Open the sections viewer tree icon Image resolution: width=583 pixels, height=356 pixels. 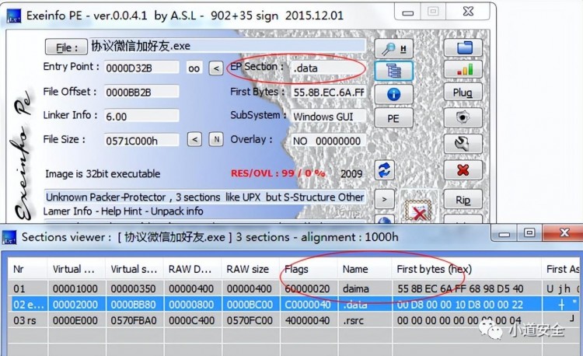[393, 71]
